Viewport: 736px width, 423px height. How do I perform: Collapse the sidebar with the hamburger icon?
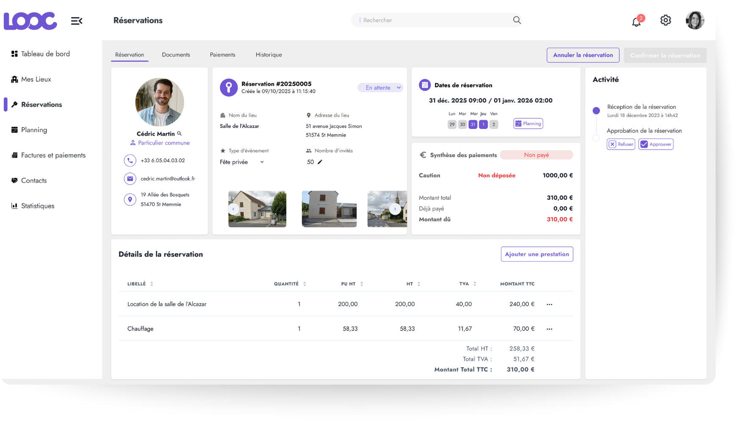[x=76, y=21]
